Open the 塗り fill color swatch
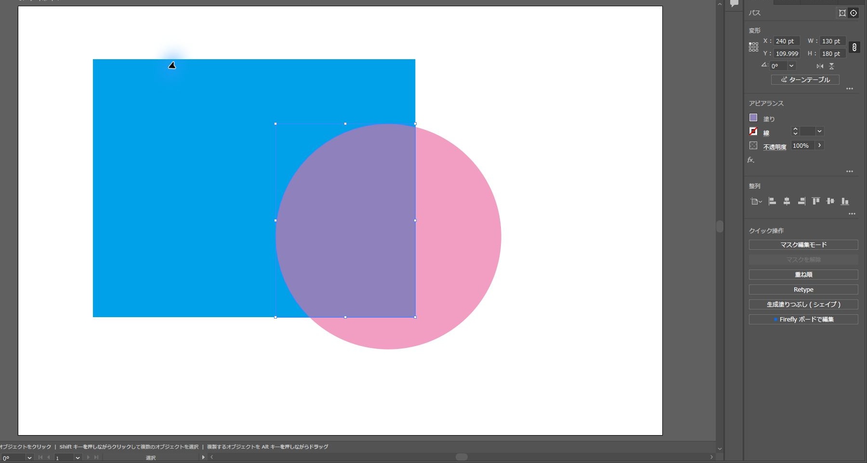Screen dimensions: 867x463 [753, 117]
